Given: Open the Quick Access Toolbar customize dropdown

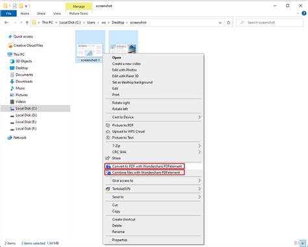Looking at the screenshot, I should tap(26, 6).
